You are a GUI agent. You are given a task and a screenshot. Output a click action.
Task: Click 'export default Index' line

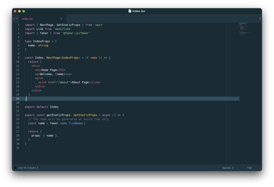[x=42, y=107]
